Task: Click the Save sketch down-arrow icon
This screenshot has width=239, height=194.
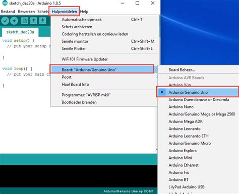Action: pyautogui.click(x=43, y=21)
